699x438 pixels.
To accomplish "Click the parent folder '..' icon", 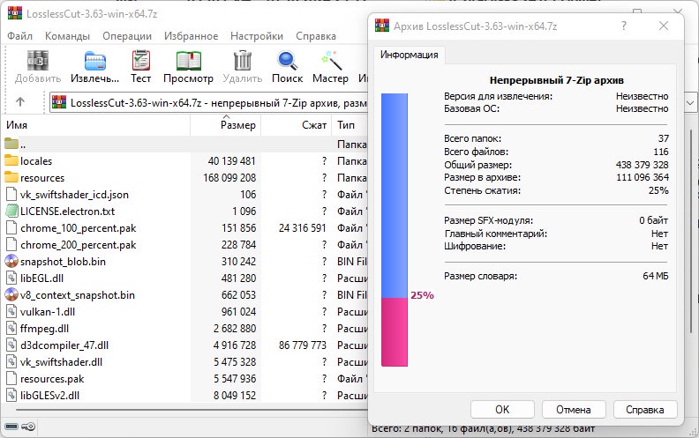I will pos(11,144).
